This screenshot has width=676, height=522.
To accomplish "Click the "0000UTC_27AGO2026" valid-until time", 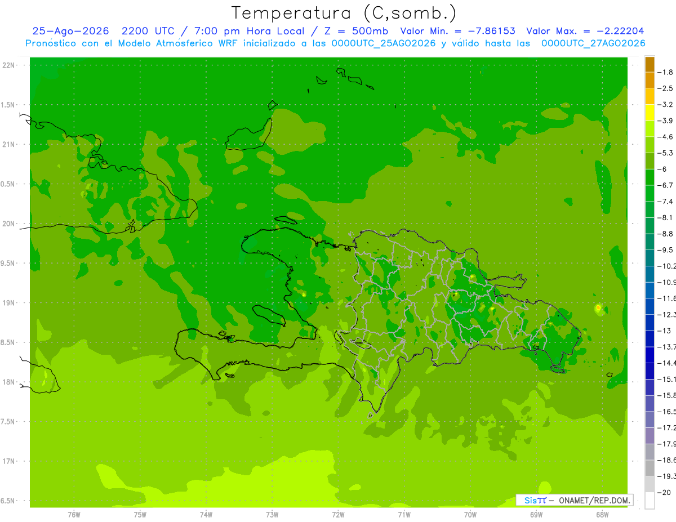I will click(593, 43).
